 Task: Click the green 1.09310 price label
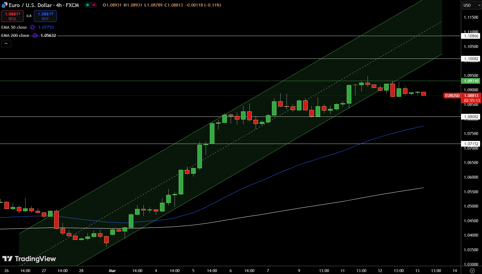(x=471, y=81)
